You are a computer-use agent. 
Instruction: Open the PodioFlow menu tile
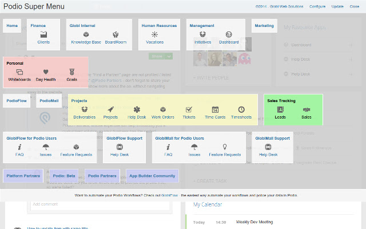pyautogui.click(x=17, y=101)
